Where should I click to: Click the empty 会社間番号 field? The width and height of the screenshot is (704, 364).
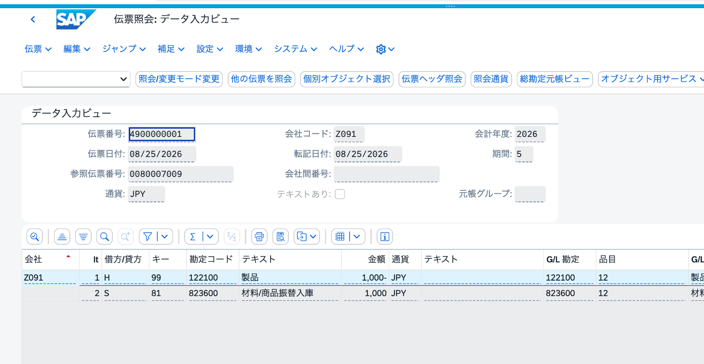[x=386, y=174]
